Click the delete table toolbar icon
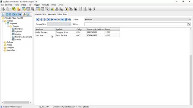Image resolution: width=193 pixels, height=108 pixels. click(33, 9)
